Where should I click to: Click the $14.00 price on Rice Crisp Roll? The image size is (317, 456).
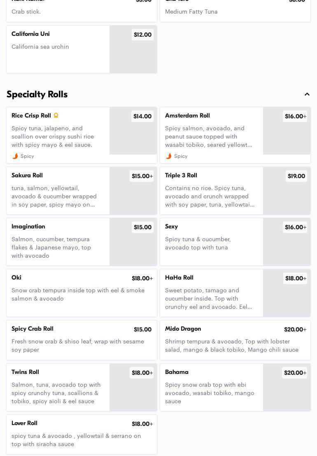(142, 117)
